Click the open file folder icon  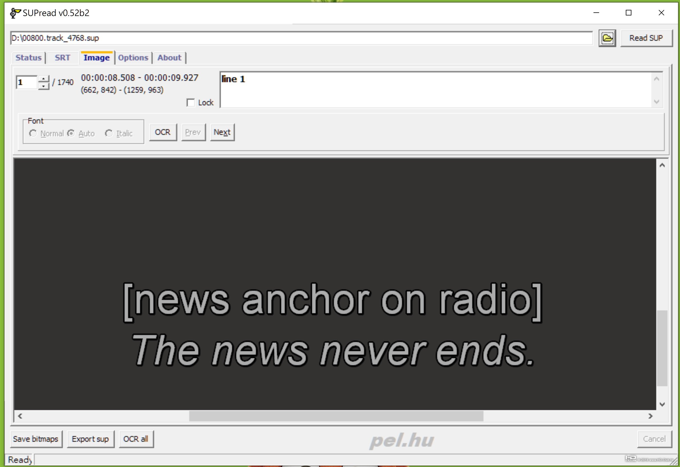(607, 38)
